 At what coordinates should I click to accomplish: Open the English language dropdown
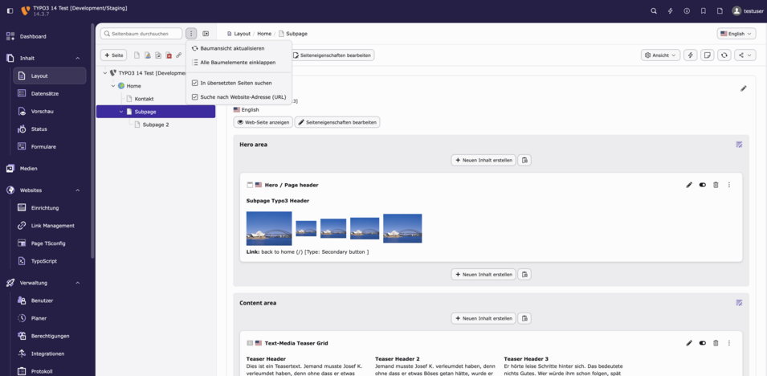click(x=736, y=34)
